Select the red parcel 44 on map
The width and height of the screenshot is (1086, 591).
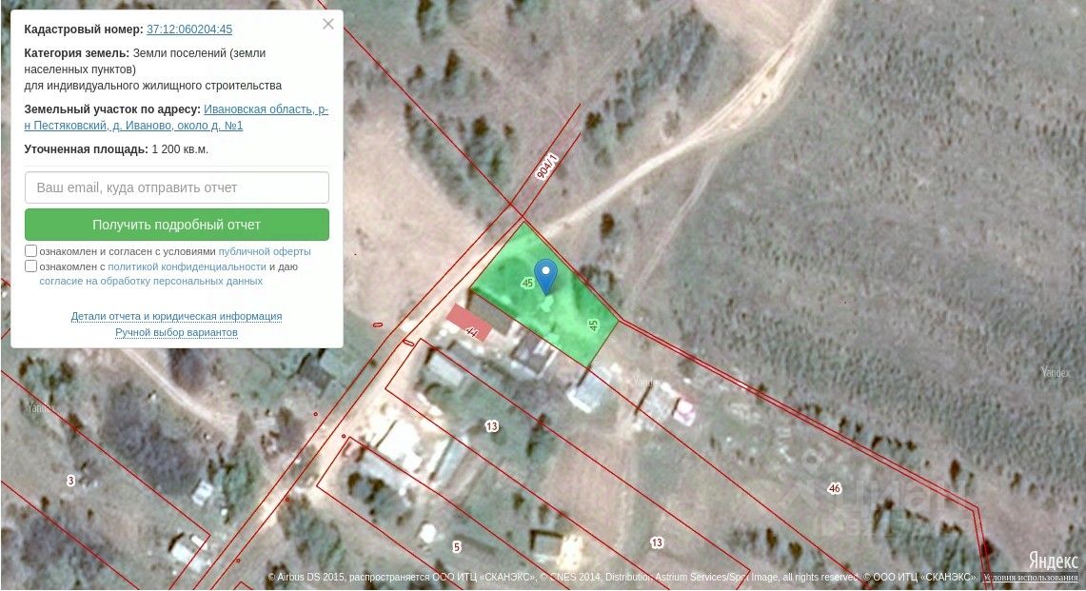469,323
